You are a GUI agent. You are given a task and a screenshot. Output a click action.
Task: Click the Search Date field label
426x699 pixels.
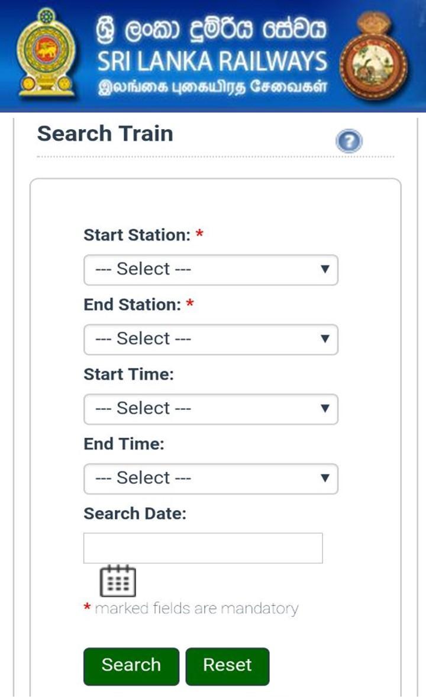[x=135, y=514]
